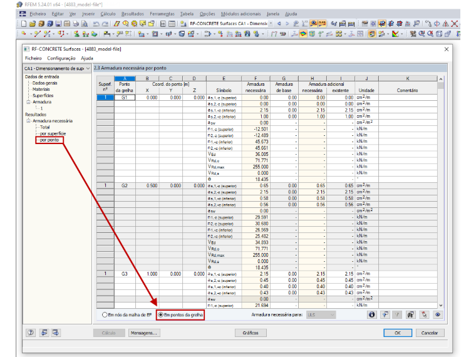The image size is (476, 357).
Task: Click the next table arrow icon at bottom-left
Action: coord(56,333)
